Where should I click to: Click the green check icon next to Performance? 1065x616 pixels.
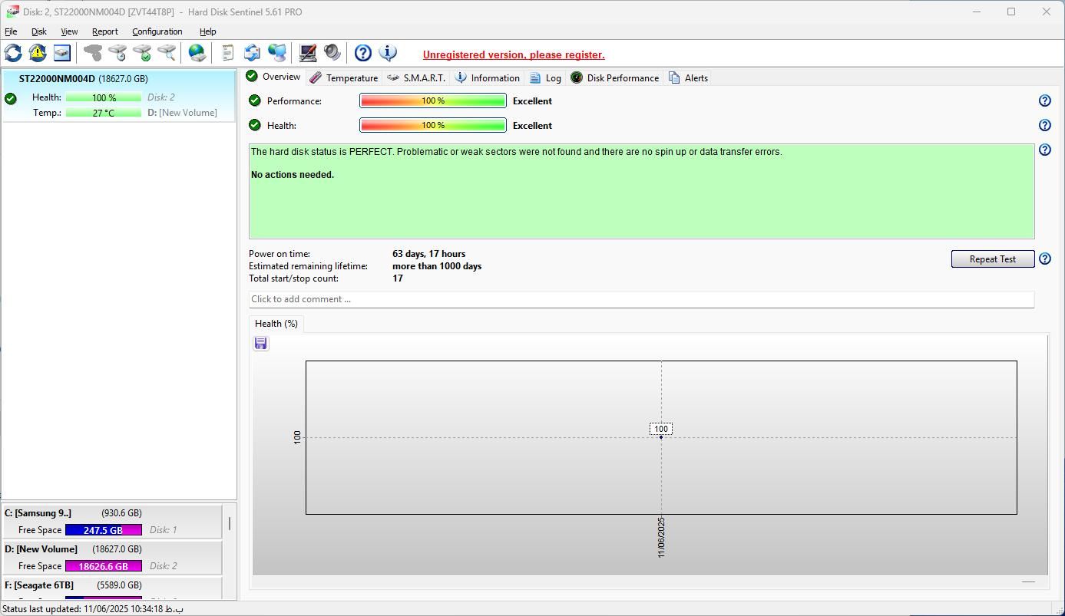click(x=255, y=100)
